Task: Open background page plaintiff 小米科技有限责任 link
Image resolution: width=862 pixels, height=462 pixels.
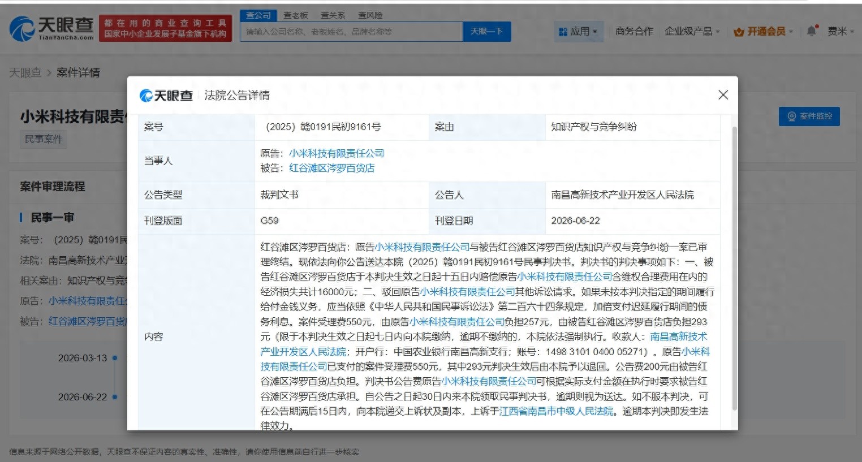Action: (x=88, y=301)
